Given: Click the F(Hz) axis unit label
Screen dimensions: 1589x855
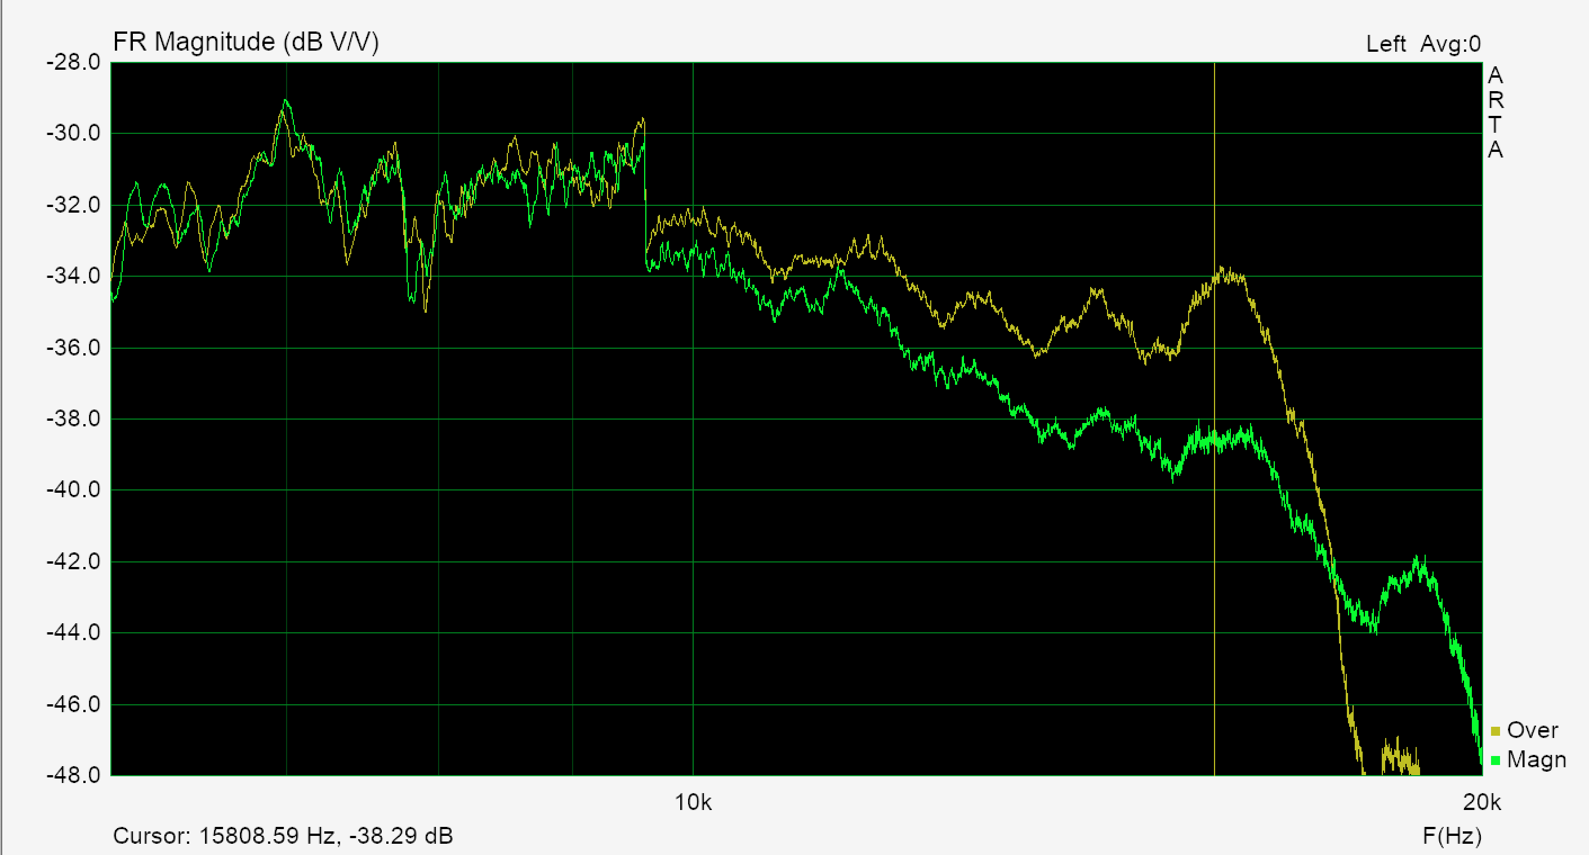Looking at the screenshot, I should click(x=1452, y=836).
